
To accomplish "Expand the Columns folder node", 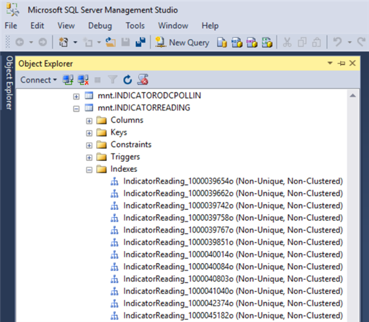I will tap(89, 121).
